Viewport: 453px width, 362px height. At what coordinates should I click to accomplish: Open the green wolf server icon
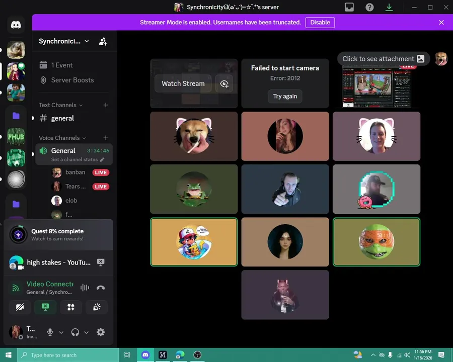[x=16, y=157]
